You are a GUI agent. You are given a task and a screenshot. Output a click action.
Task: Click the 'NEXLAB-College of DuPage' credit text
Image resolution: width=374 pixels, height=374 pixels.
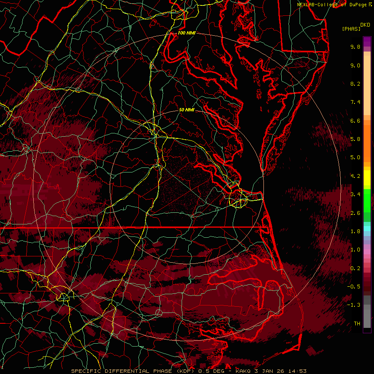coord(332,5)
